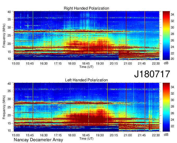Click the 19:30 tick under the top plot

pos(100,63)
